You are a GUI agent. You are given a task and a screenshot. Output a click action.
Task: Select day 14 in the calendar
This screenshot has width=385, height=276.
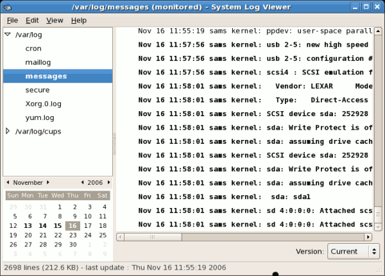click(43, 225)
